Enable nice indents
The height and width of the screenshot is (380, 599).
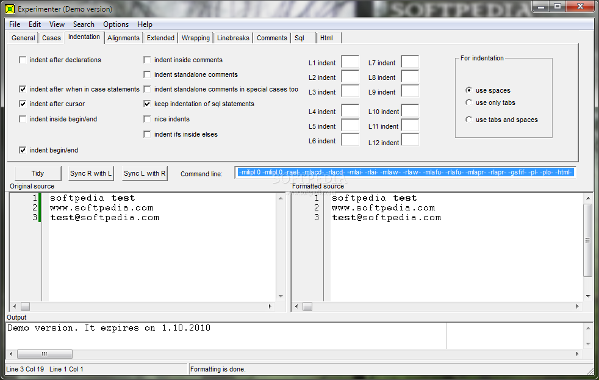[x=147, y=119]
